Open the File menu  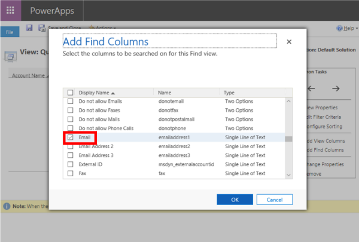pyautogui.click(x=9, y=31)
